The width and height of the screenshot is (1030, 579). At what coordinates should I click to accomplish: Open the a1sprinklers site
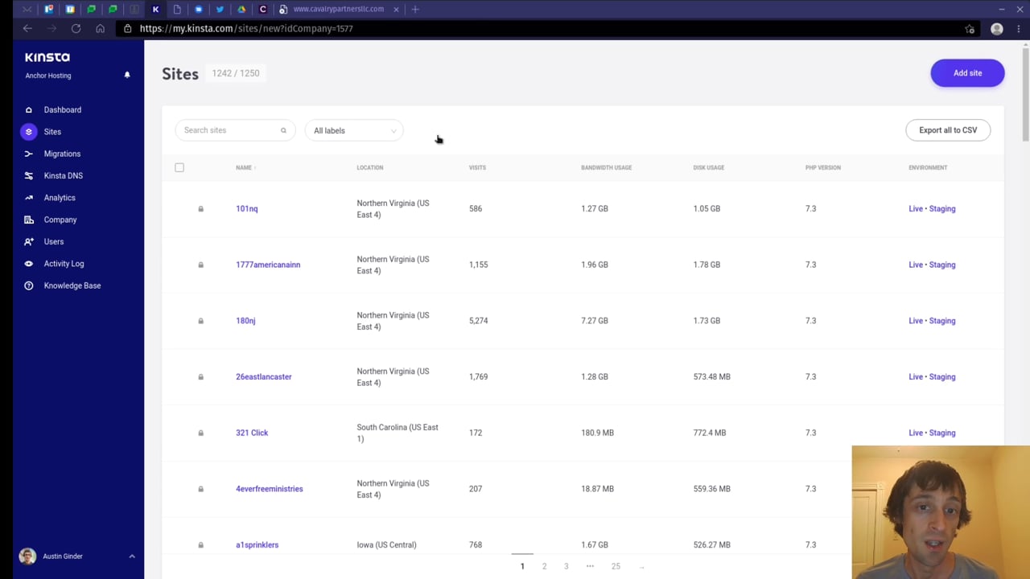(257, 545)
